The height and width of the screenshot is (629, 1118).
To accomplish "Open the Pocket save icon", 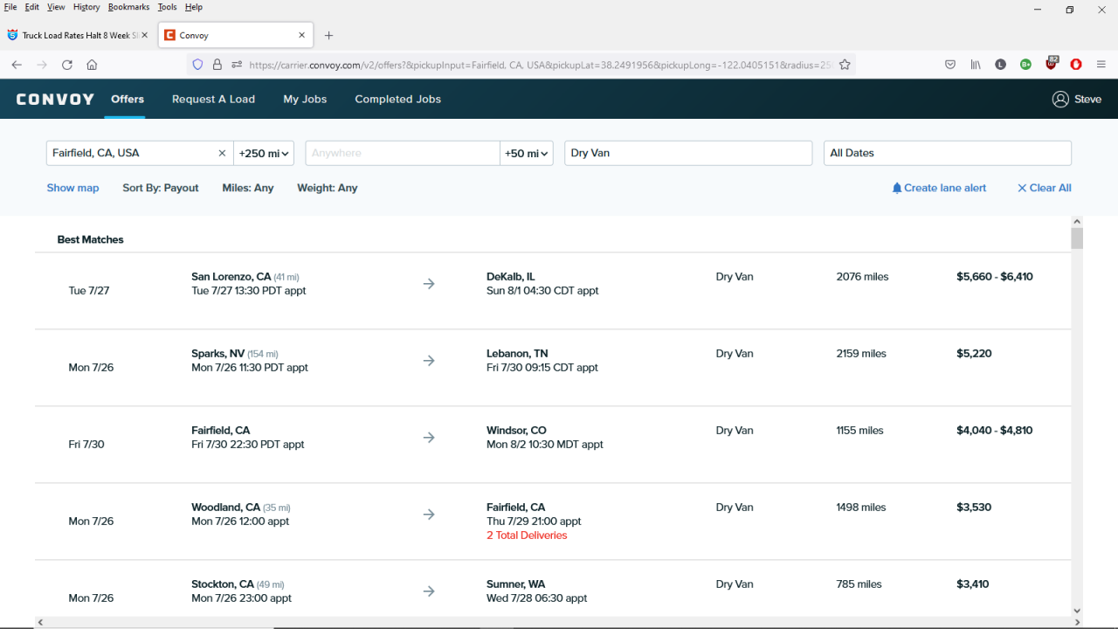I will (x=950, y=65).
